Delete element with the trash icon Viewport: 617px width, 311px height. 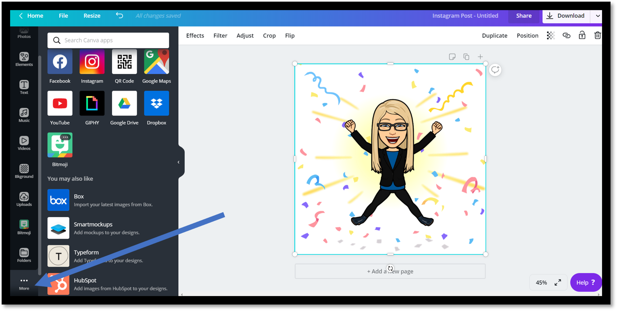pyautogui.click(x=598, y=35)
